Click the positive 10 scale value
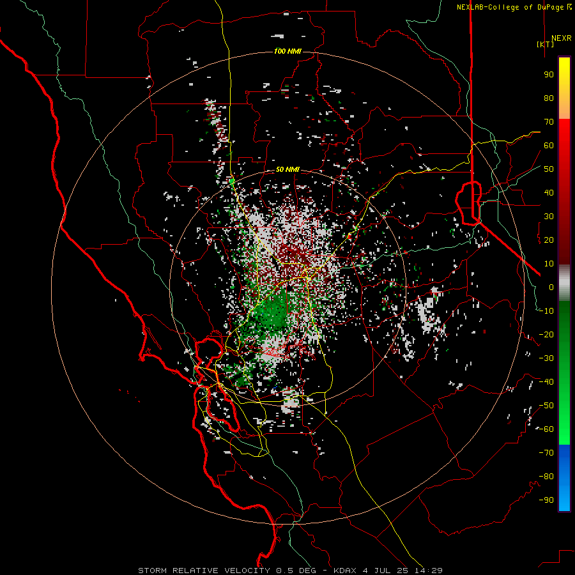This screenshot has width=575, height=575. (x=549, y=264)
